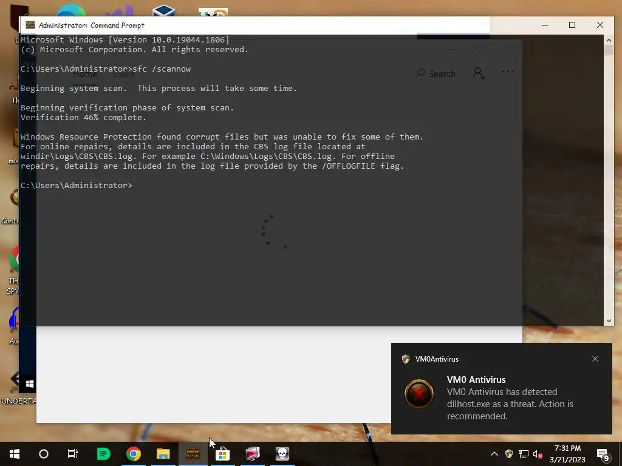Select the Home tab in the Store window

(85, 74)
